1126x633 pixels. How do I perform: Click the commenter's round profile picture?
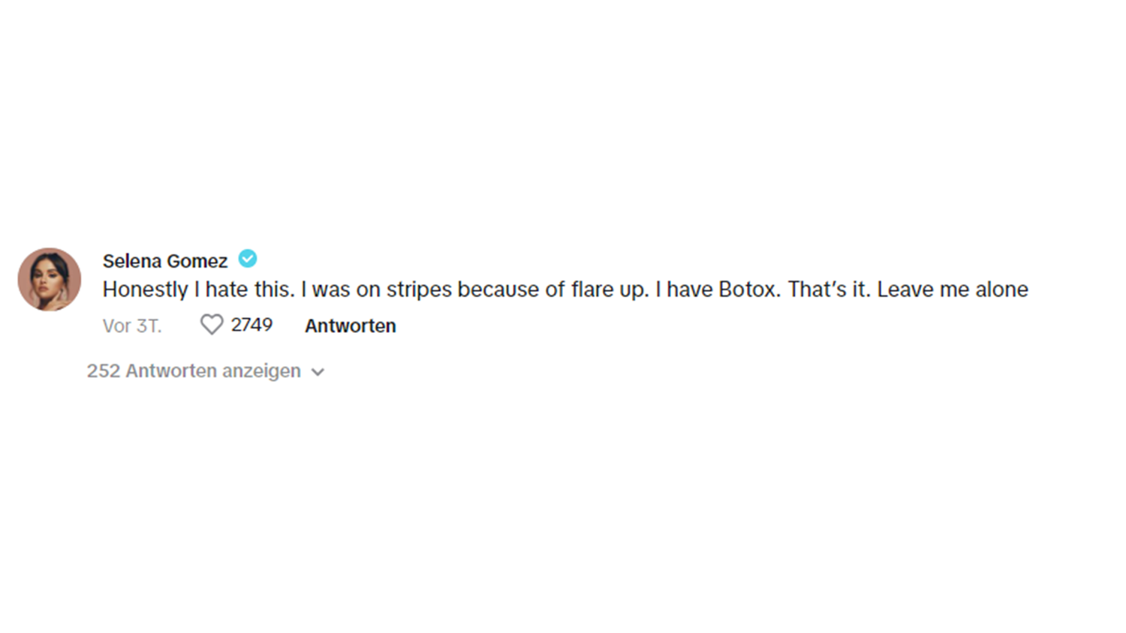[50, 279]
